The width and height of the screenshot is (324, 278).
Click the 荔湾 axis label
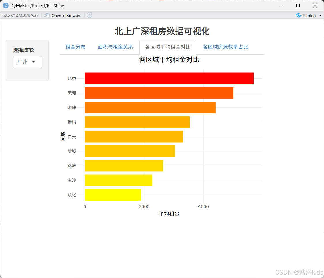(x=72, y=166)
